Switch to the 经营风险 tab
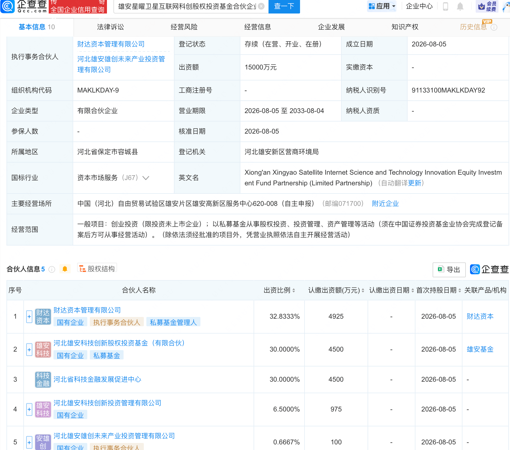Screen dimensions: 510x450 tap(184, 27)
